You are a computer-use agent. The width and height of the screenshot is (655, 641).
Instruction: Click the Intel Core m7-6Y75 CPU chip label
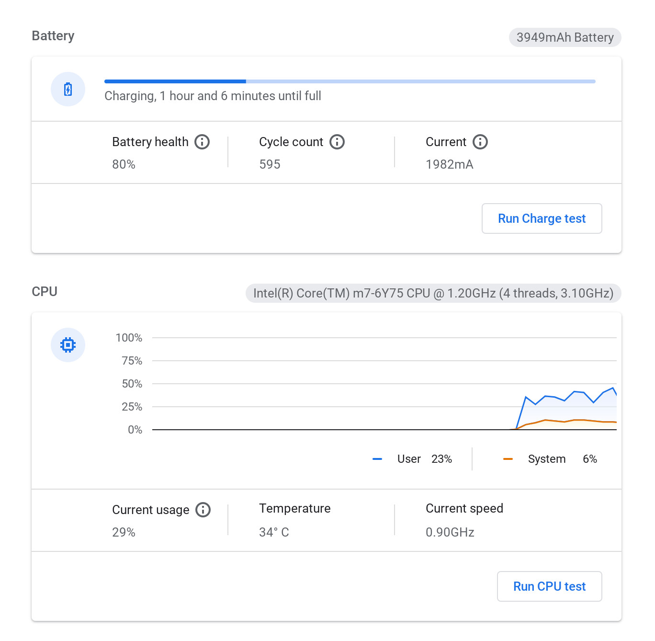[x=433, y=293]
